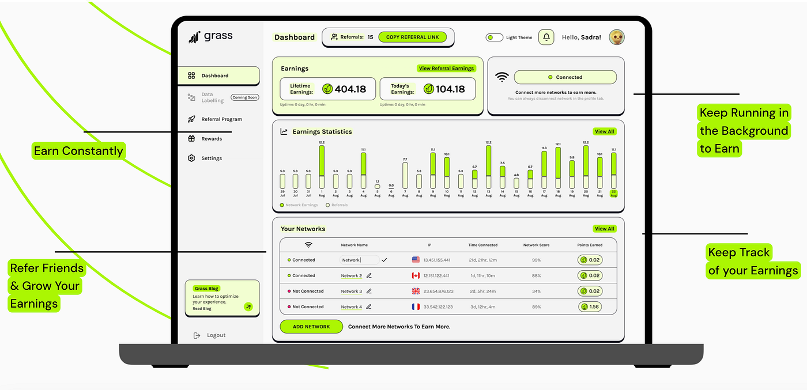This screenshot has width=807, height=390.
Task: Select Data Labelling in sidebar
Action: [x=212, y=97]
